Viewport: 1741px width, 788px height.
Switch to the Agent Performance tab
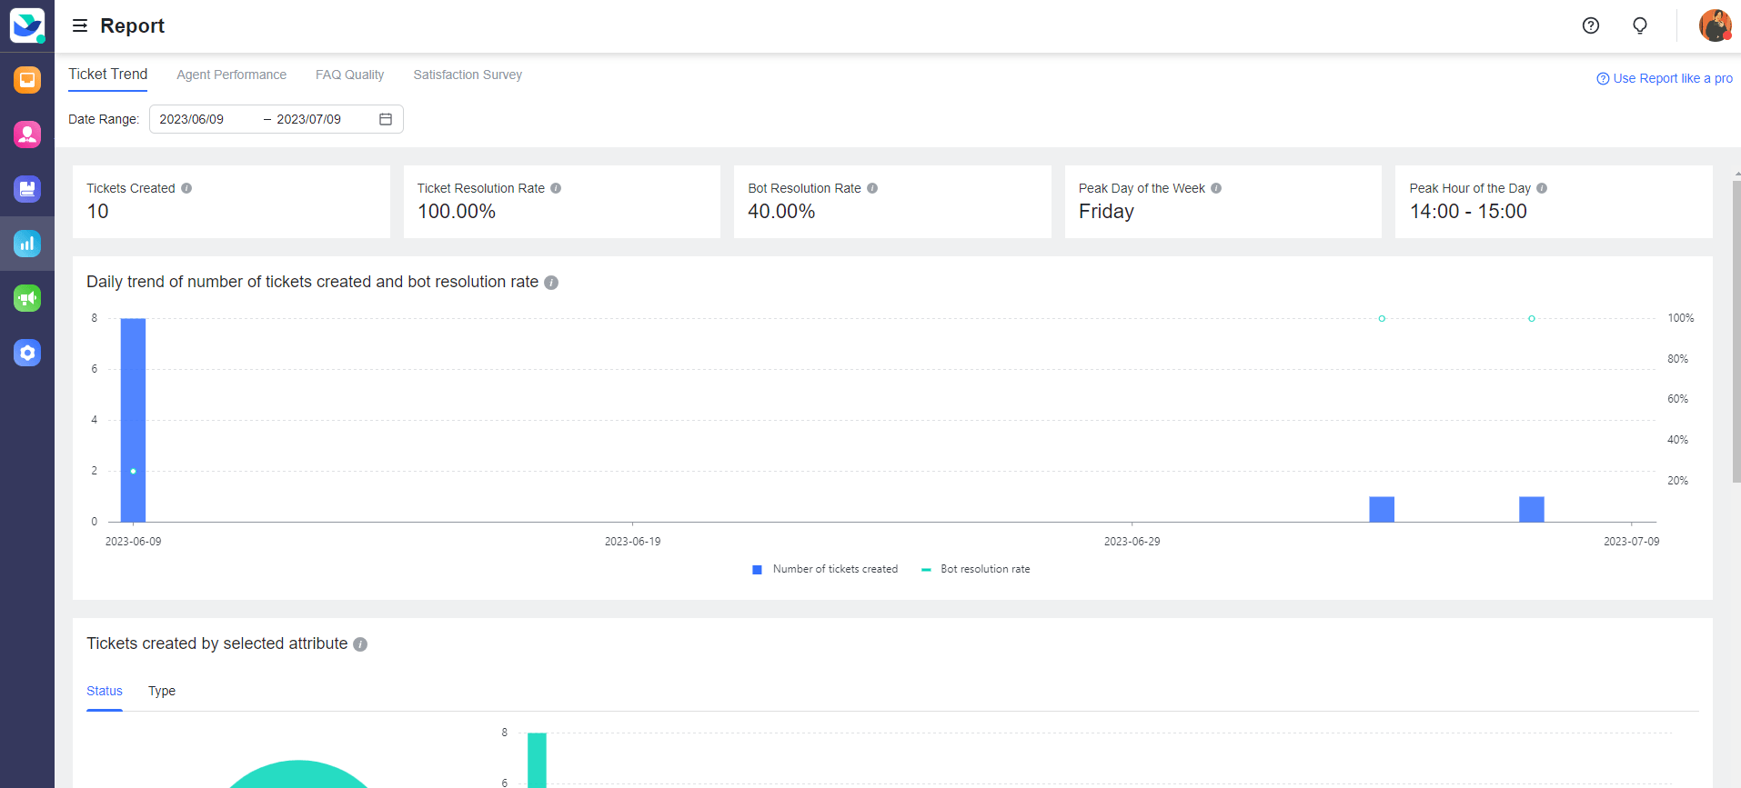[231, 75]
